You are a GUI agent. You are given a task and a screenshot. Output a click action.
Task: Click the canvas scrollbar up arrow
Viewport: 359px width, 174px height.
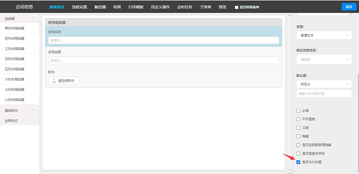pos(289,15)
